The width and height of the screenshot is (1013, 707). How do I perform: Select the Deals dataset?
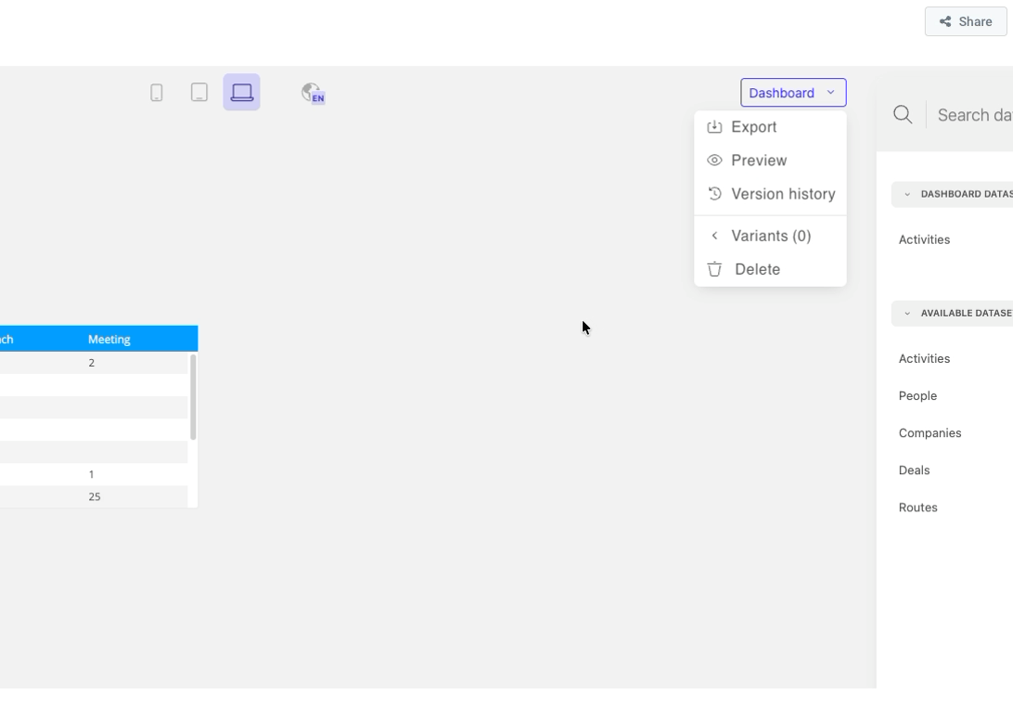pos(914,470)
